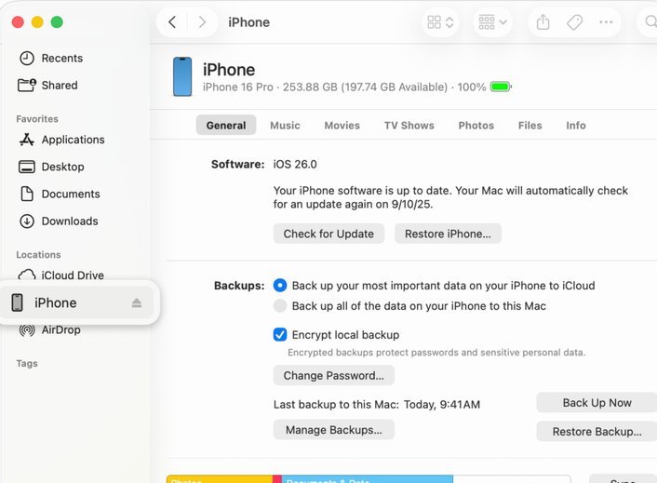Click the Applications sidebar icon
This screenshot has width=657, height=483.
pyautogui.click(x=27, y=140)
